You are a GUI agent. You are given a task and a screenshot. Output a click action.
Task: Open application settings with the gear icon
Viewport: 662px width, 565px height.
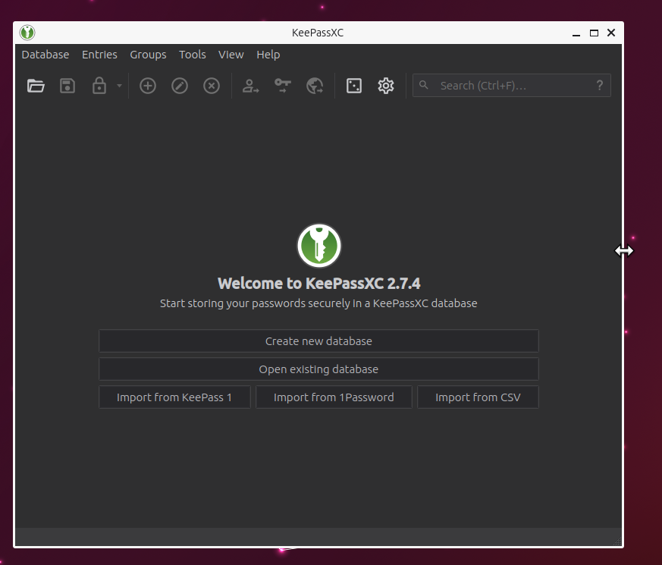point(385,85)
